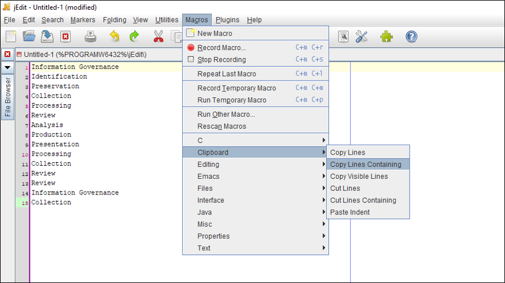Open the File Browser dockable tab
This screenshot has height=283, width=505.
(x=7, y=97)
